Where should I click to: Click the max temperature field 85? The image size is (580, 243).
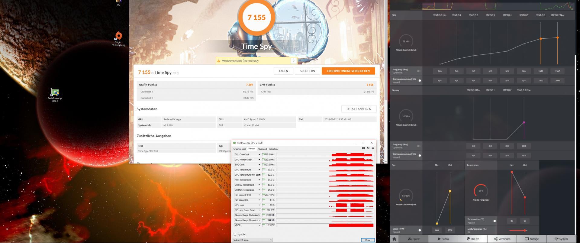pos(512,221)
